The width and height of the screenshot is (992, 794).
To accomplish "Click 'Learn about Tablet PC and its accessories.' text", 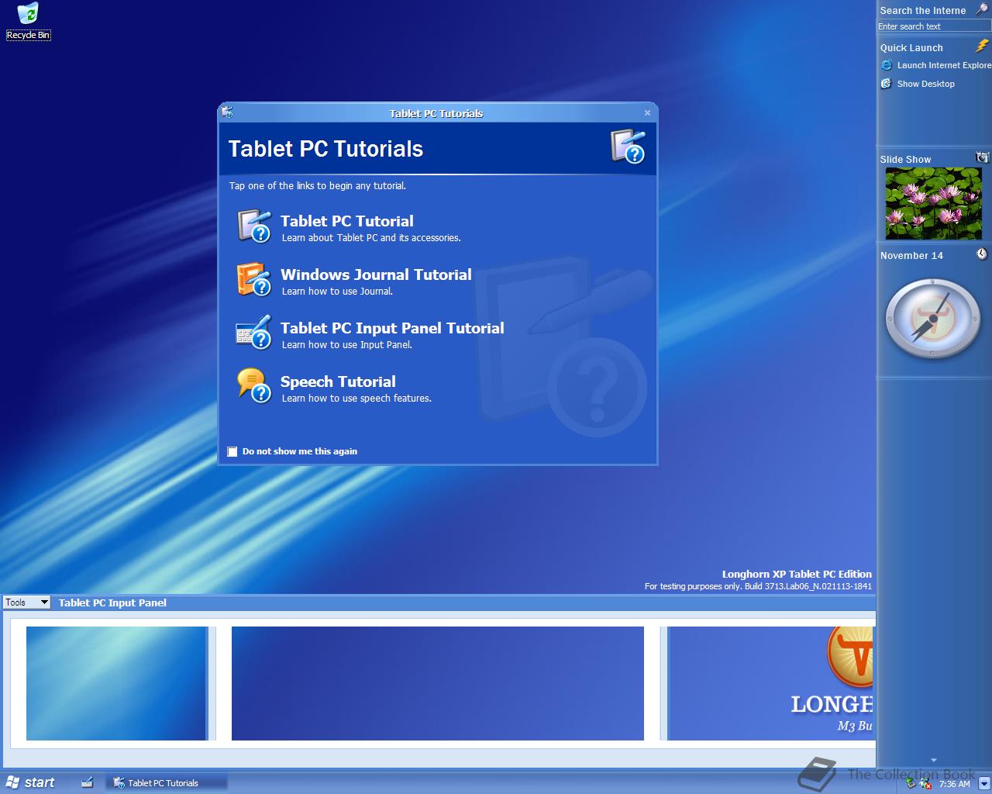I will click(x=371, y=238).
